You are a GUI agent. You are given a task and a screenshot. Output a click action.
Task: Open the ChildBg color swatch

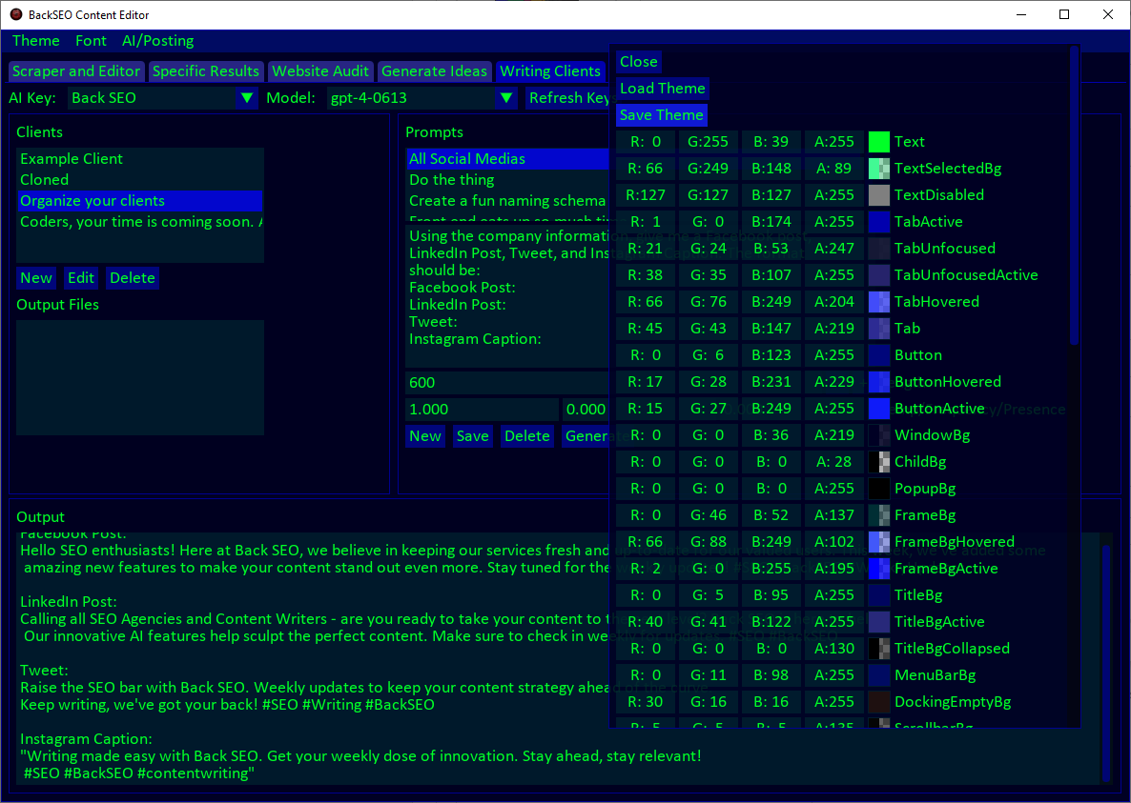(x=878, y=462)
